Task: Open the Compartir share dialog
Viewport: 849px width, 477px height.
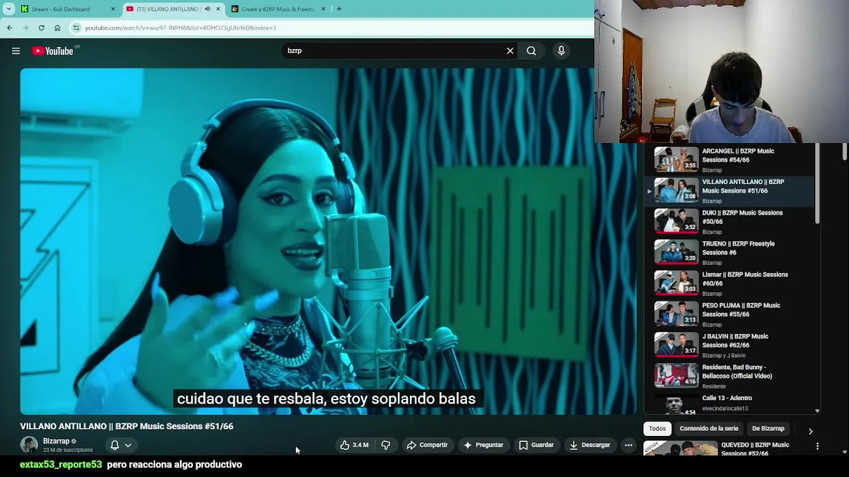Action: (x=427, y=445)
